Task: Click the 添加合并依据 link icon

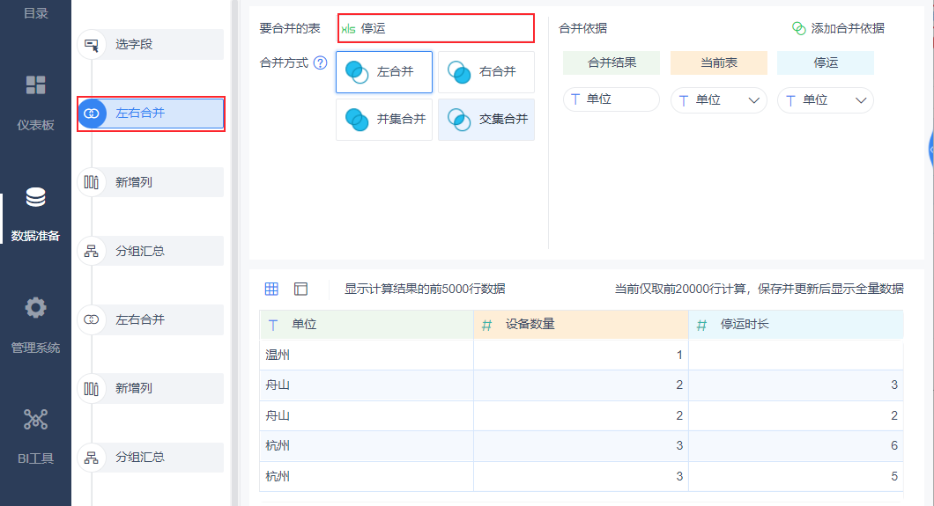Action: click(x=798, y=28)
